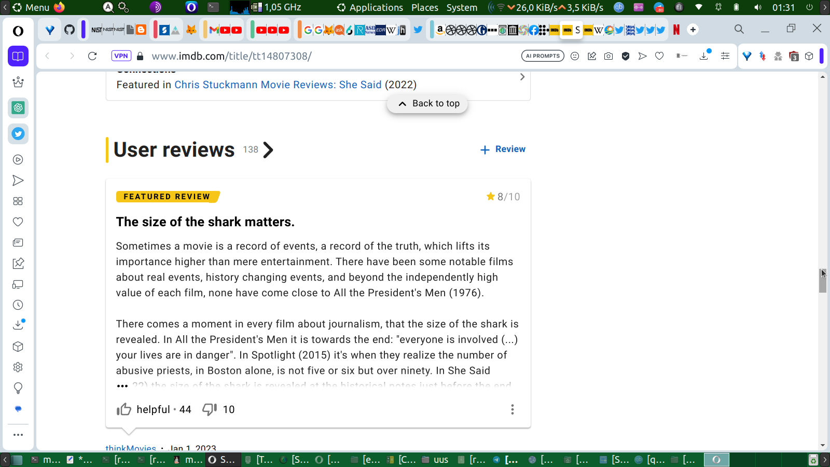This screenshot has height=467, width=830.
Task: Switch to the Facebook tab
Action: tap(534, 30)
